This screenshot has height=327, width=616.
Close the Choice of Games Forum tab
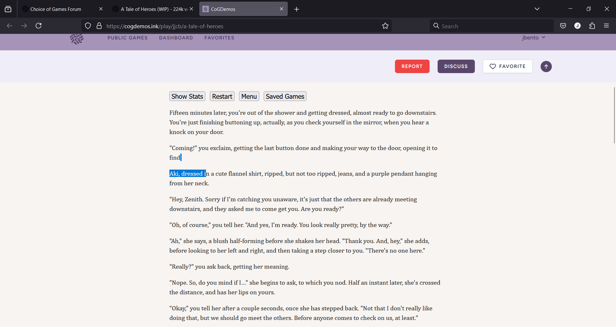tap(101, 9)
